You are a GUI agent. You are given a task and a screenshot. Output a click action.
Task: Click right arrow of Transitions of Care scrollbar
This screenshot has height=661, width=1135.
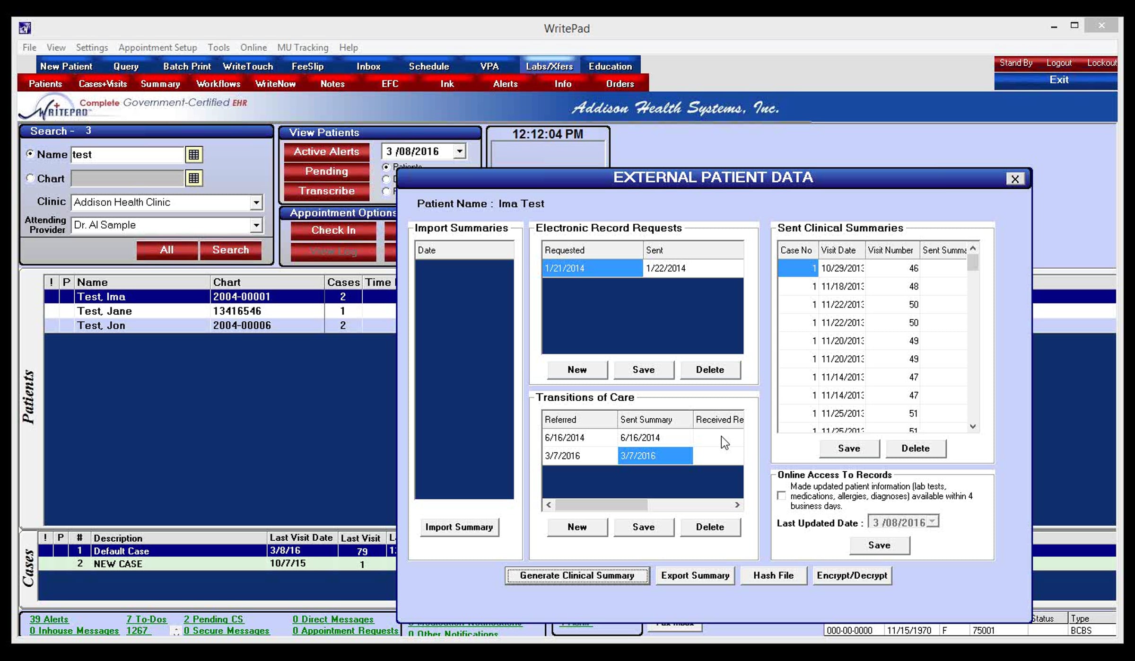point(737,505)
